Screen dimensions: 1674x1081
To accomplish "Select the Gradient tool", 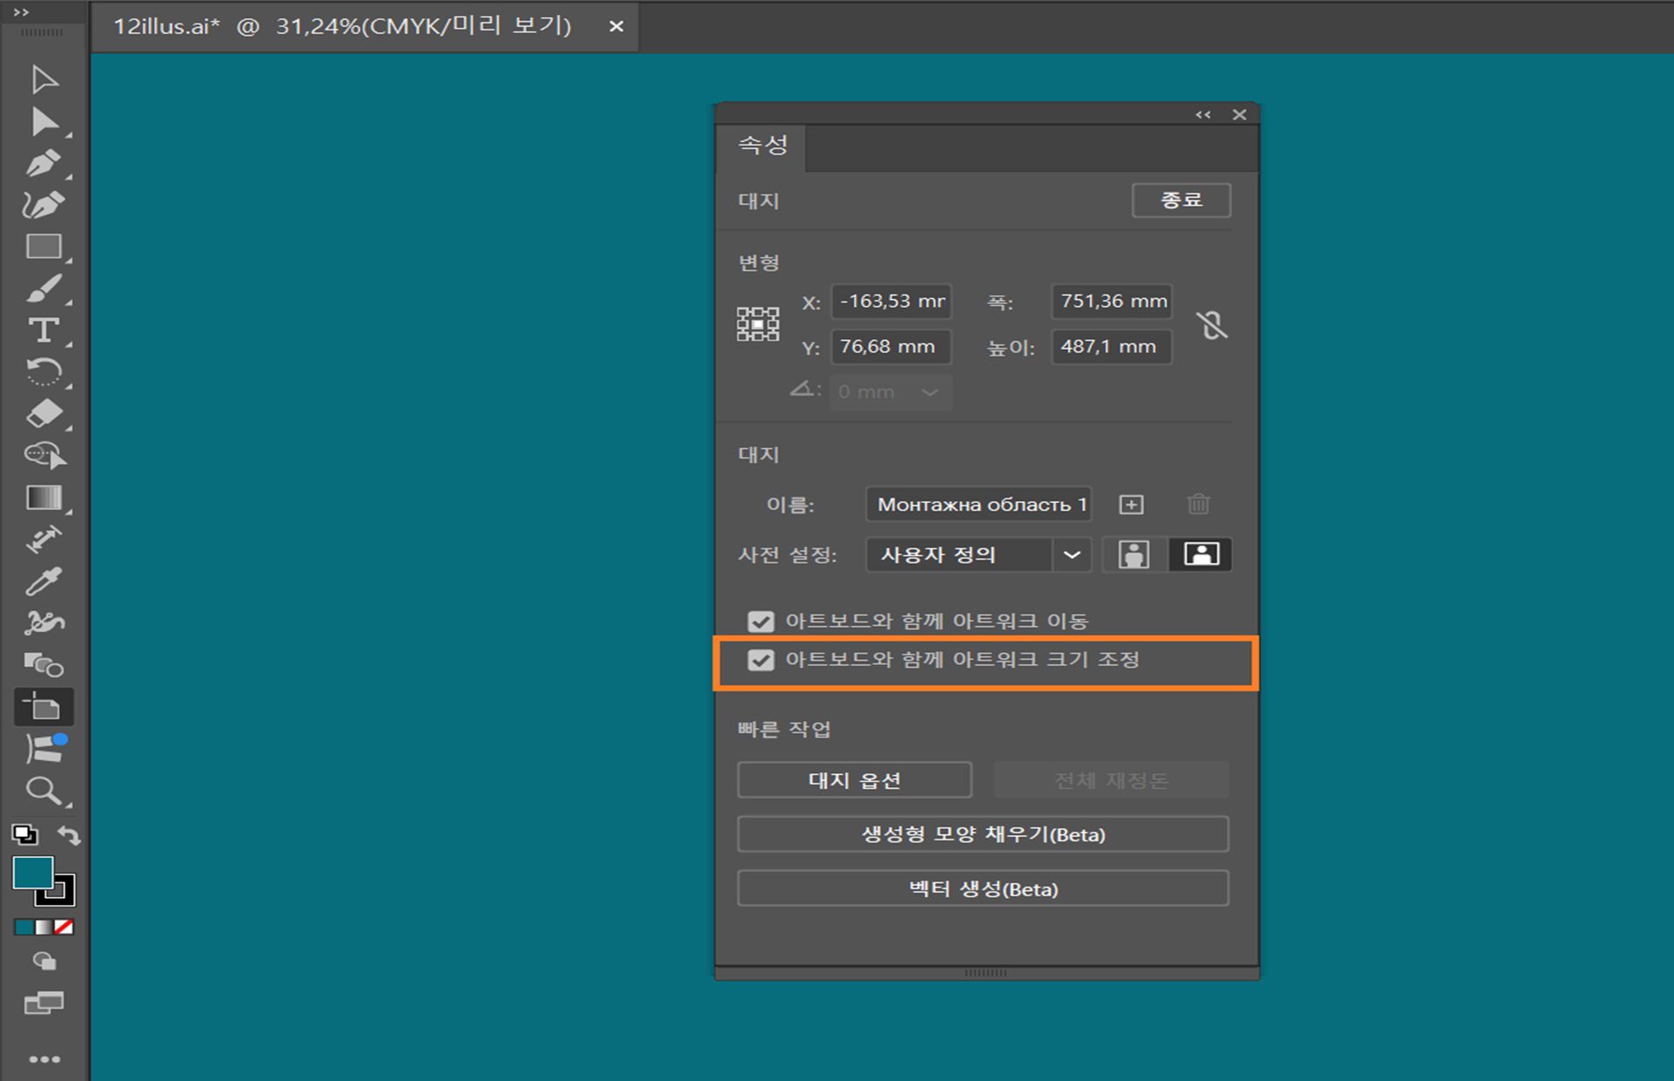I will 44,497.
